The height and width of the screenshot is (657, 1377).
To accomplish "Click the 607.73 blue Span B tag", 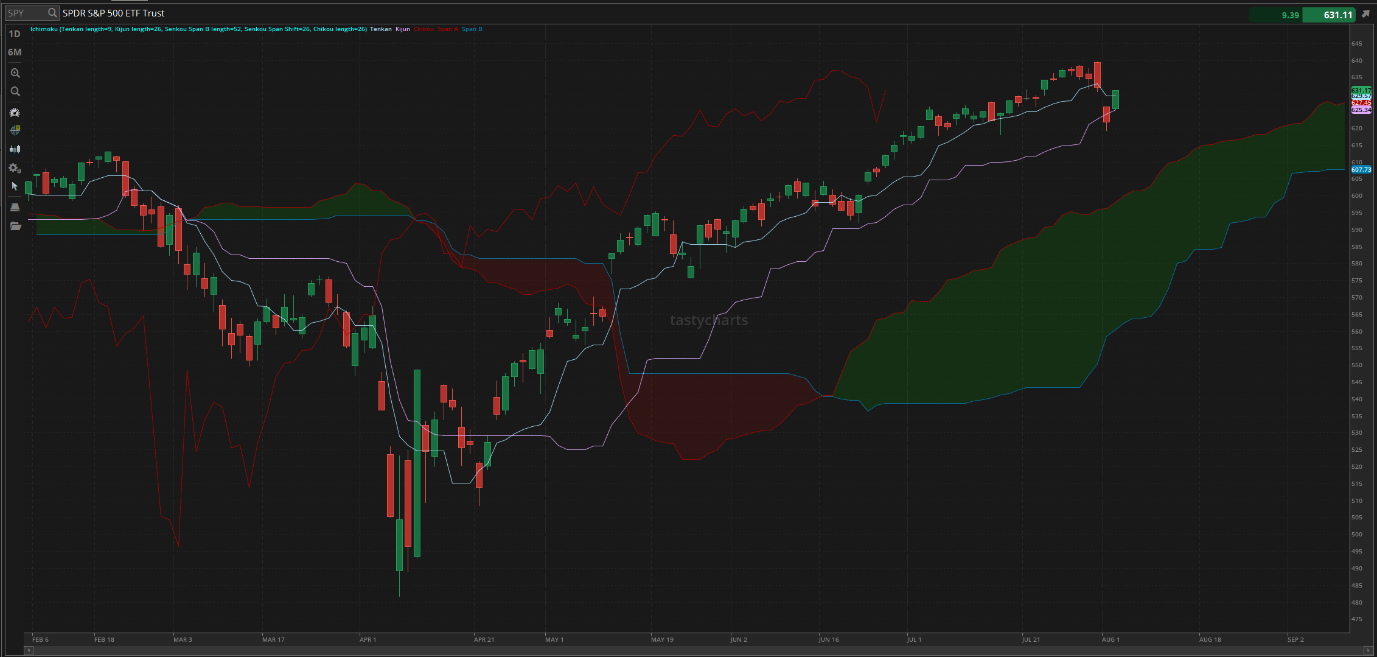I will [x=1361, y=169].
